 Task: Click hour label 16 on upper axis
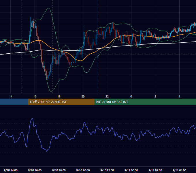tap(35, 97)
